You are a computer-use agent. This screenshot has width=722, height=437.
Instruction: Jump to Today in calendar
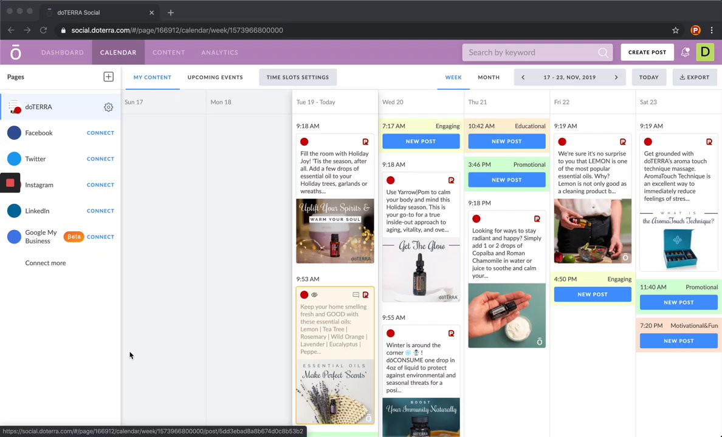(649, 77)
